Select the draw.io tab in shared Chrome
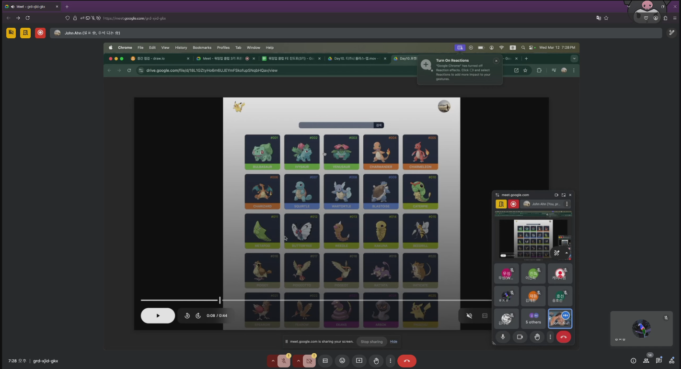The width and height of the screenshot is (681, 369). 161,58
